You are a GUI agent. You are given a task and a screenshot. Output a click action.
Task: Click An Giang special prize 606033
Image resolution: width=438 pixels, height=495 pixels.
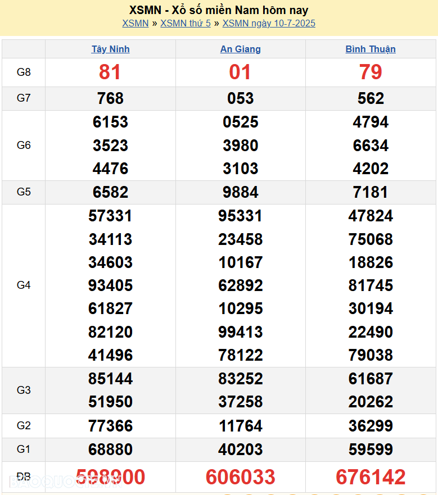click(x=240, y=477)
